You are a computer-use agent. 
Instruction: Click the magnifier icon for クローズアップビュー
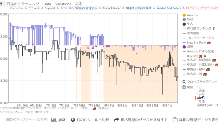184,82
